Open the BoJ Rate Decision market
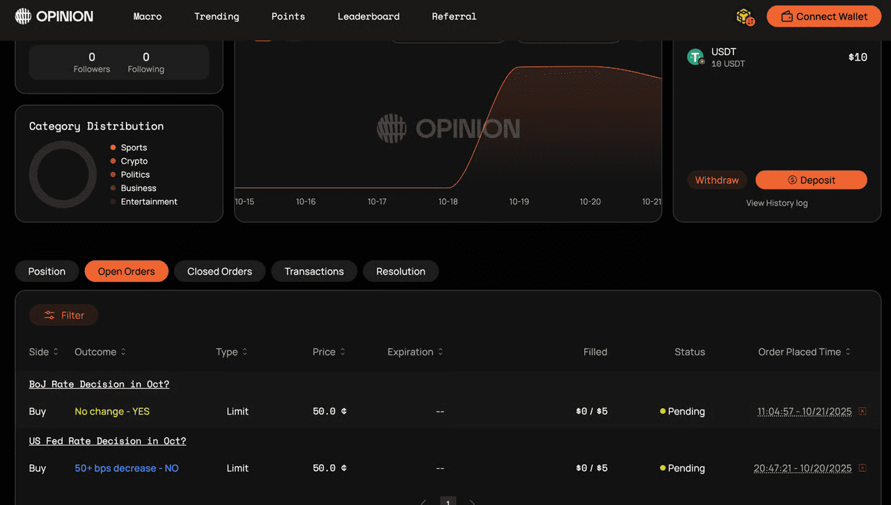The image size is (891, 505). point(99,384)
